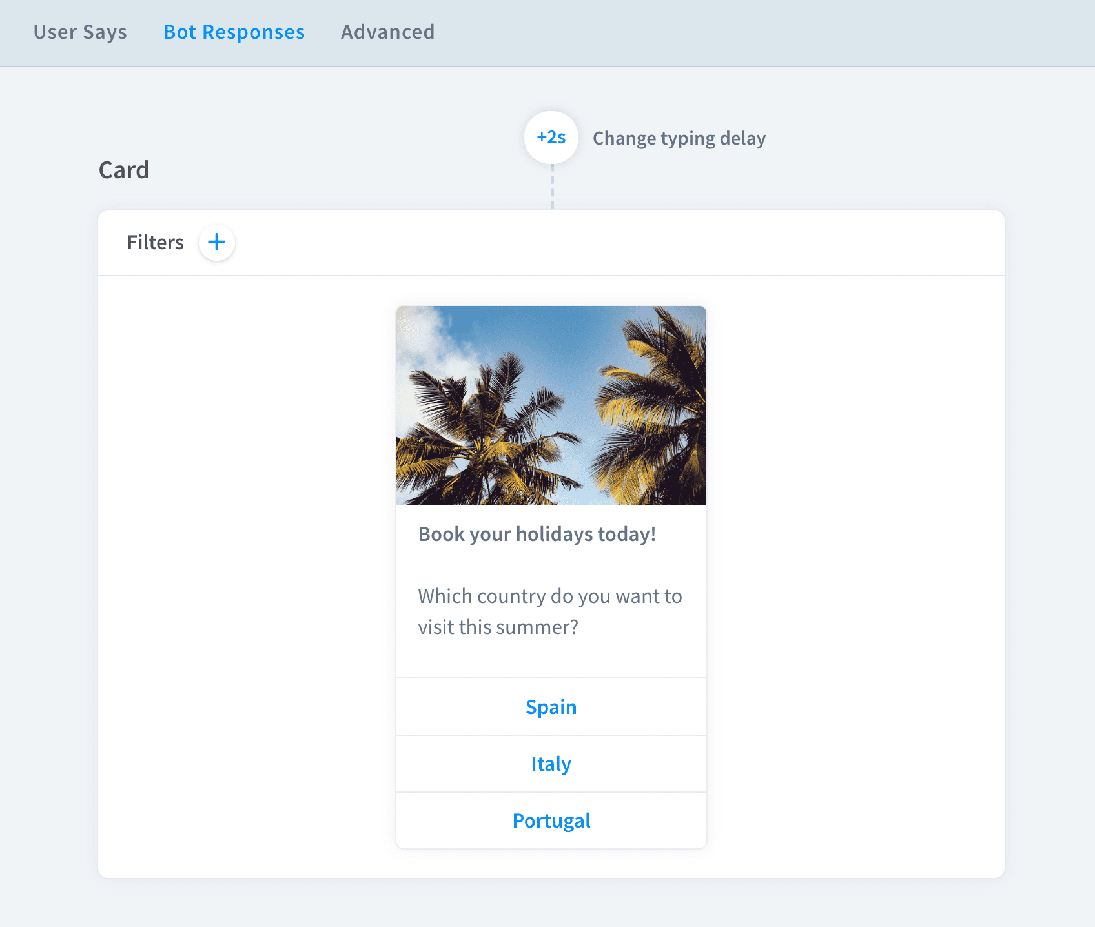Select the Spain card button

[551, 707]
